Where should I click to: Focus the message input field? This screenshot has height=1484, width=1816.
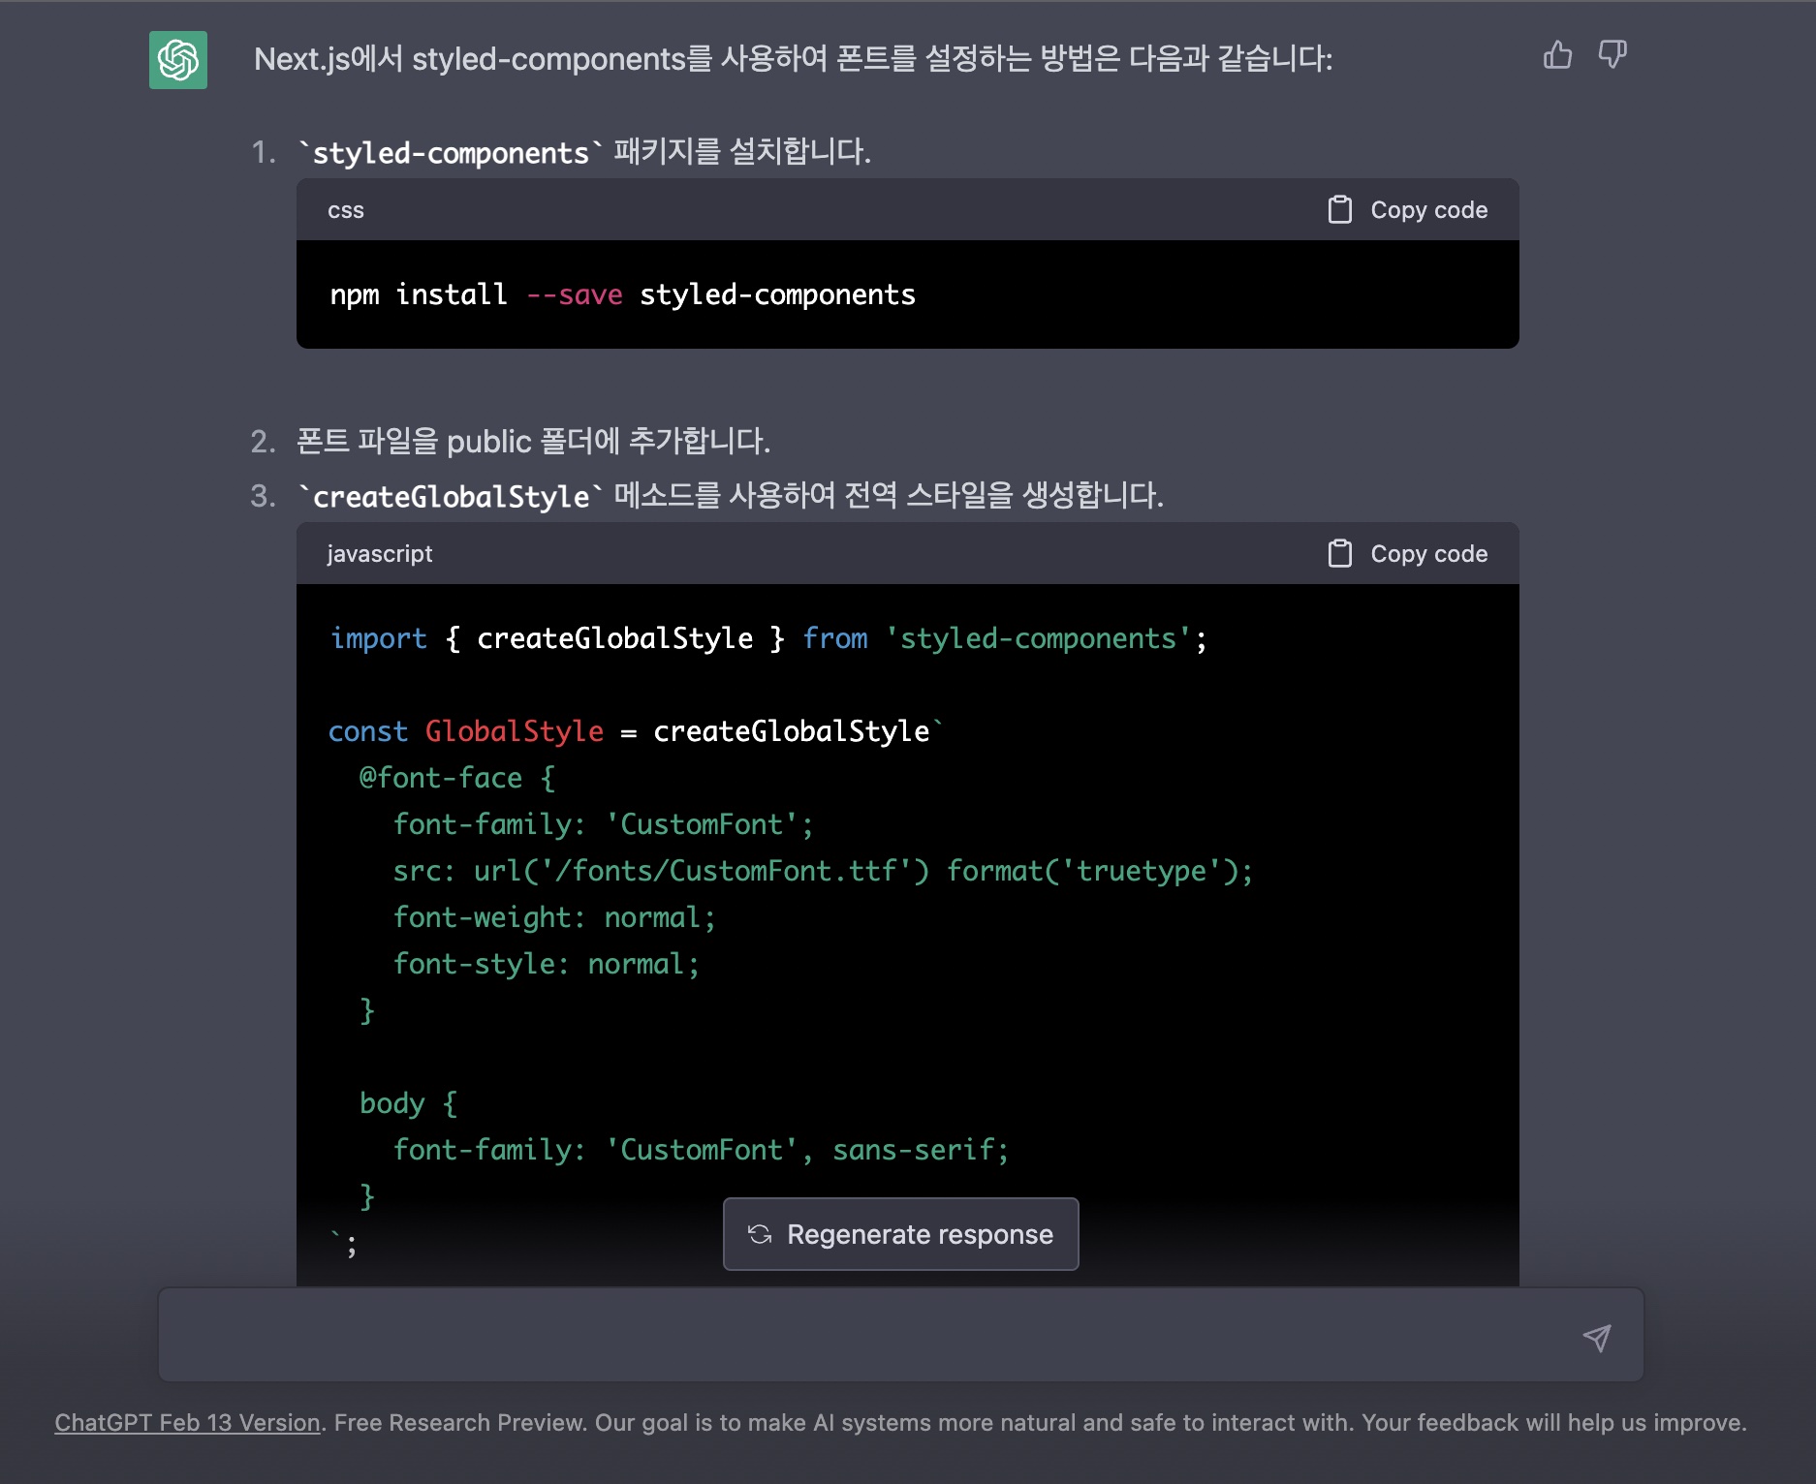coord(901,1335)
